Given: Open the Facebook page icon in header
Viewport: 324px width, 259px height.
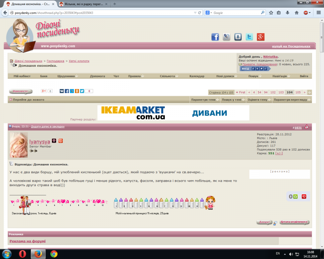Looking at the screenshot, I should [x=215, y=37].
